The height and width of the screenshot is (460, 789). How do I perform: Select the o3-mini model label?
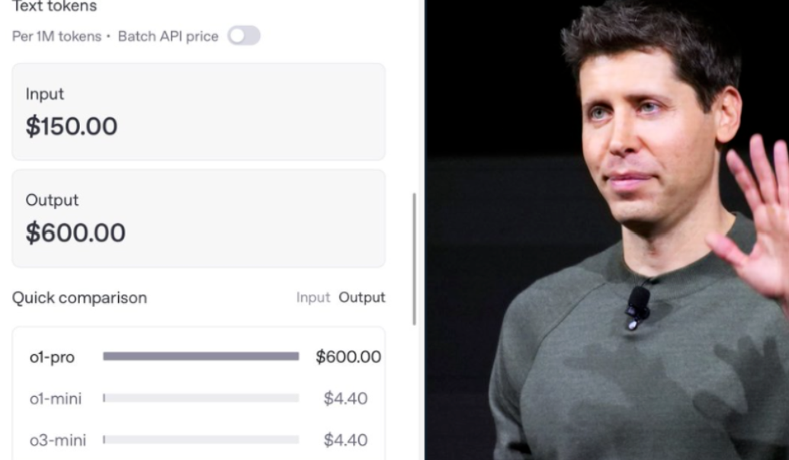[57, 440]
